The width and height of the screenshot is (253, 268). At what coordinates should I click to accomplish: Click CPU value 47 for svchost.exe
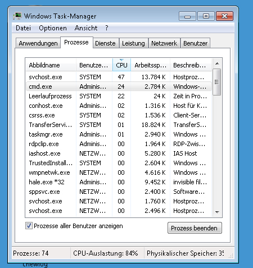(121, 77)
